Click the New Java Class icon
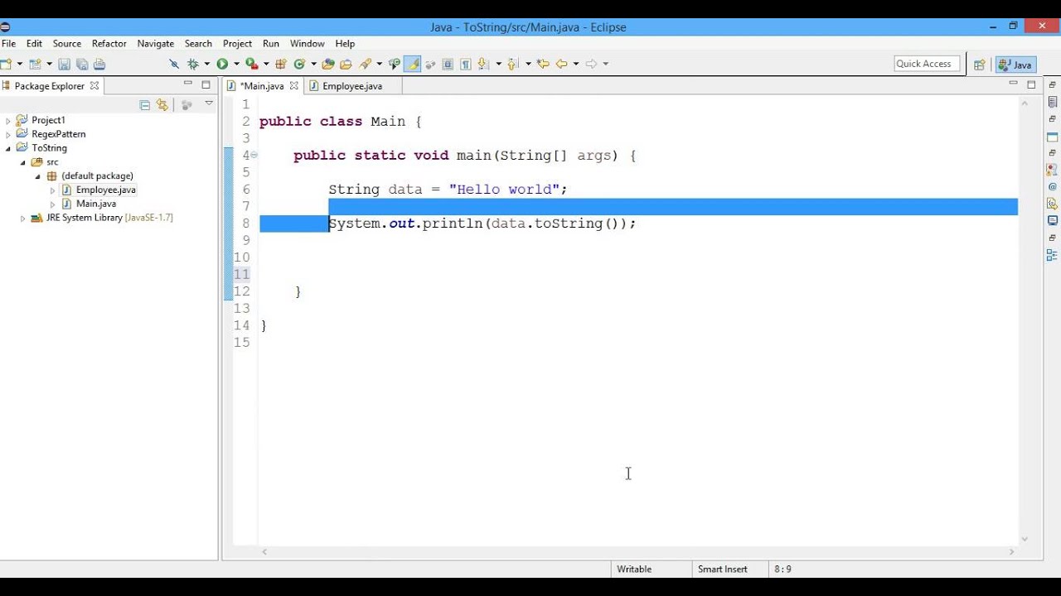 tap(299, 64)
